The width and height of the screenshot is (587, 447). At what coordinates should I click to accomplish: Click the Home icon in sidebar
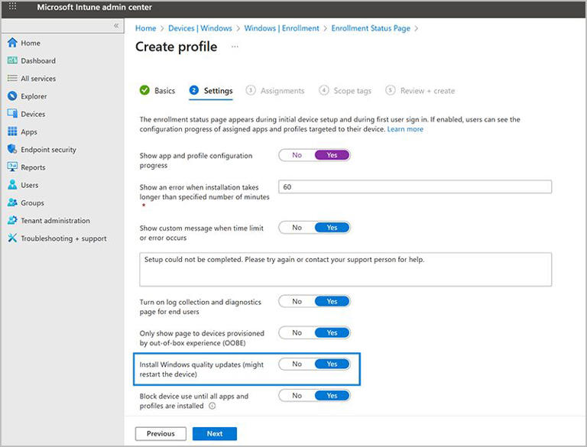pyautogui.click(x=12, y=43)
